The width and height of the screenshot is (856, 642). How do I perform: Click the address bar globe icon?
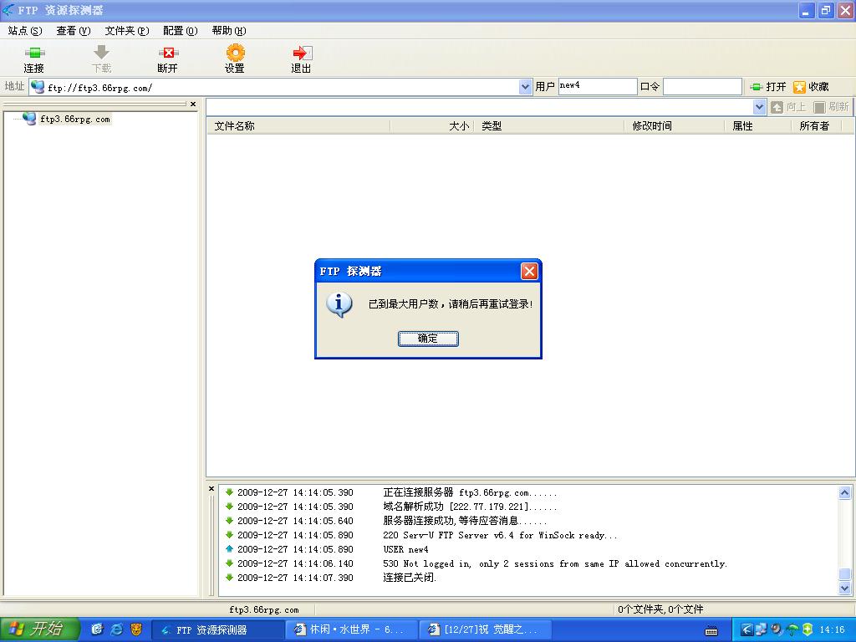coord(37,87)
